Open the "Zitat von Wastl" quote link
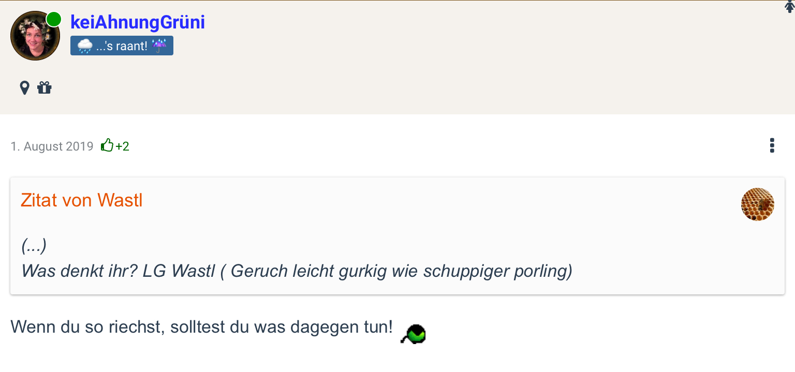 (x=82, y=200)
